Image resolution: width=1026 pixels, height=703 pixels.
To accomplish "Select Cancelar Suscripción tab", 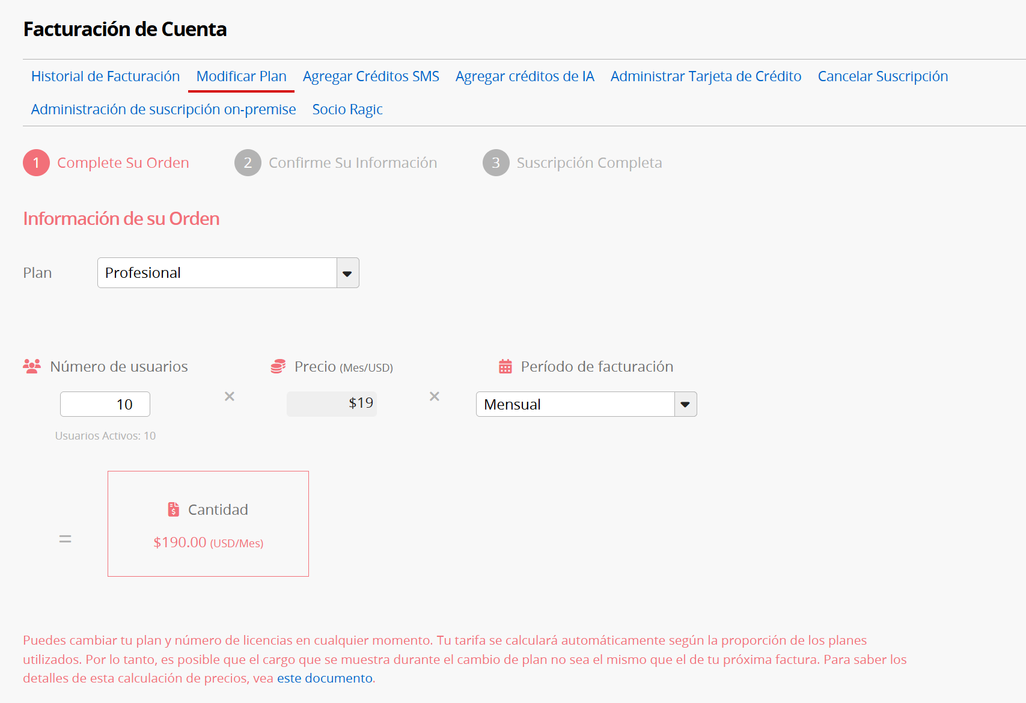I will 882,76.
